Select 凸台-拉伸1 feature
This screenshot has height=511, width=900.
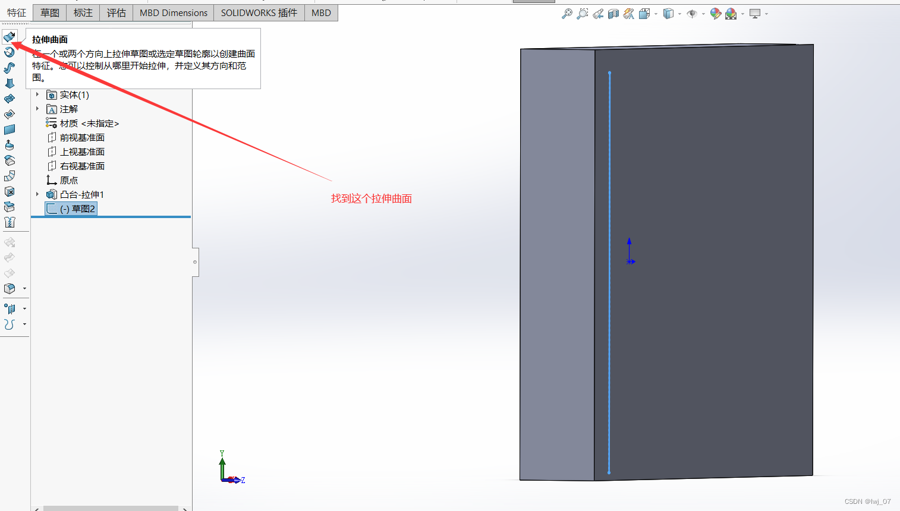coord(75,194)
